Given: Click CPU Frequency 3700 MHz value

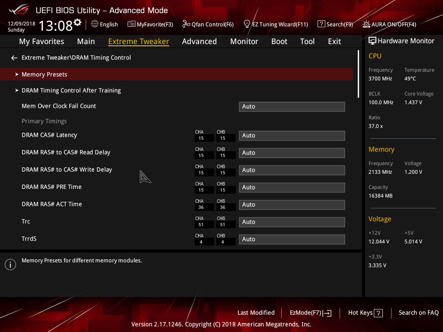Looking at the screenshot, I should point(380,79).
